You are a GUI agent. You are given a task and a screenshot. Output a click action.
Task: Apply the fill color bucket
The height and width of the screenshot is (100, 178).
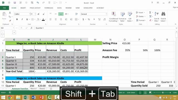pos(38,19)
